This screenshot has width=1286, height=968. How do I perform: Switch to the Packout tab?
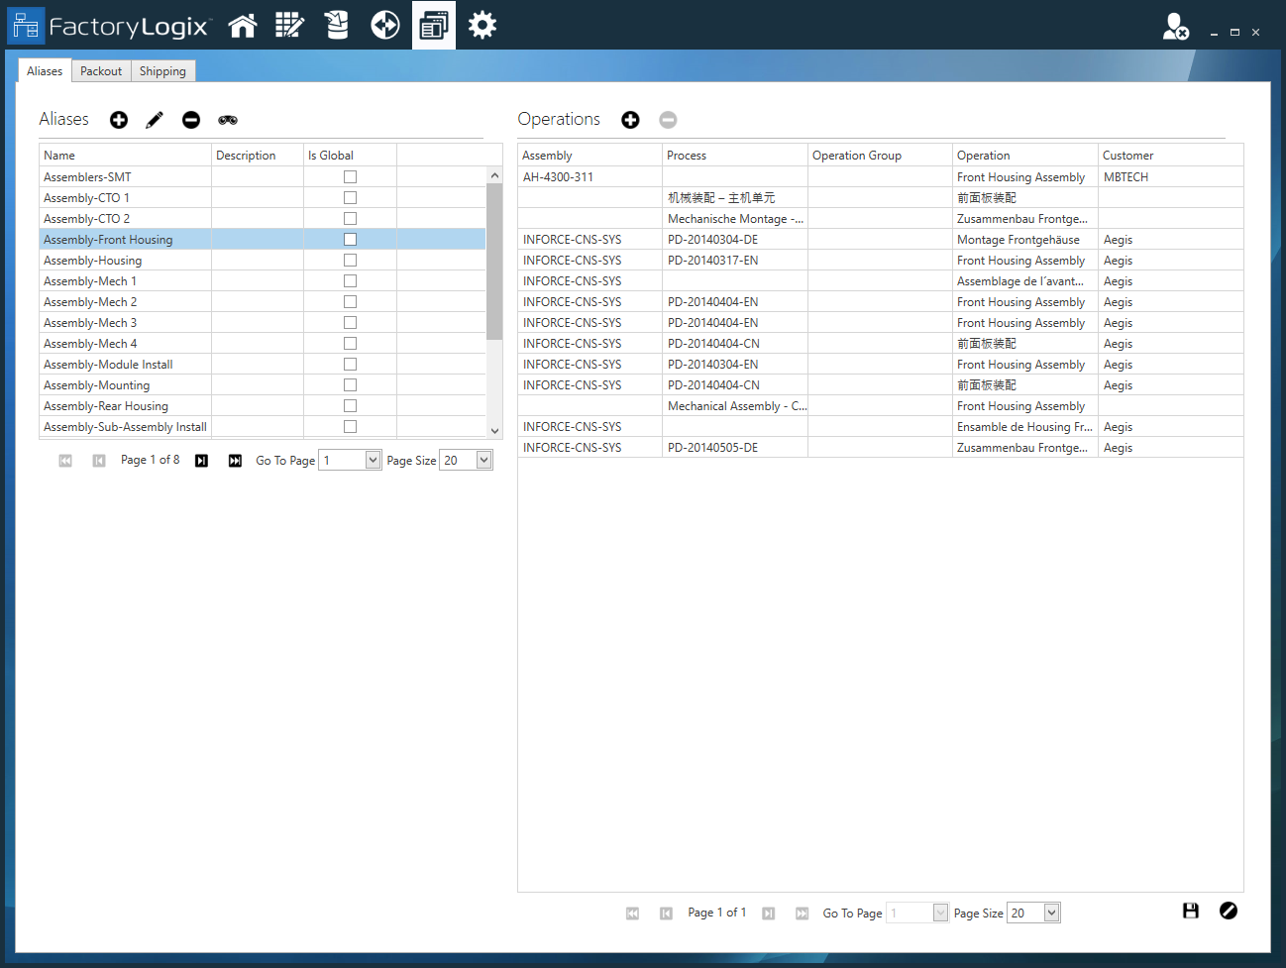pyautogui.click(x=100, y=70)
